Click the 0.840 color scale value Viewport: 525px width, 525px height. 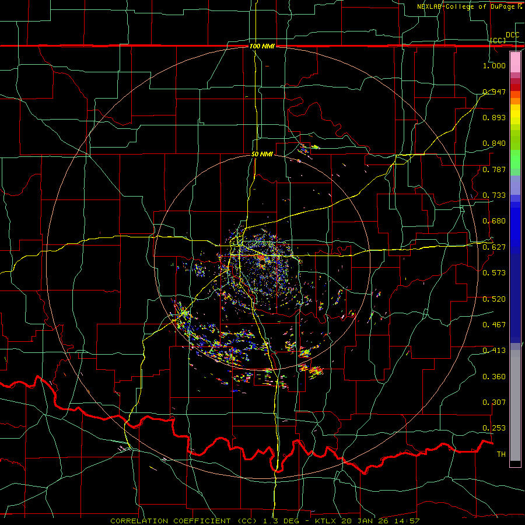coord(494,143)
